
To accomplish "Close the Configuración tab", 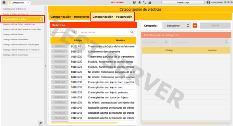I will 28,3.
